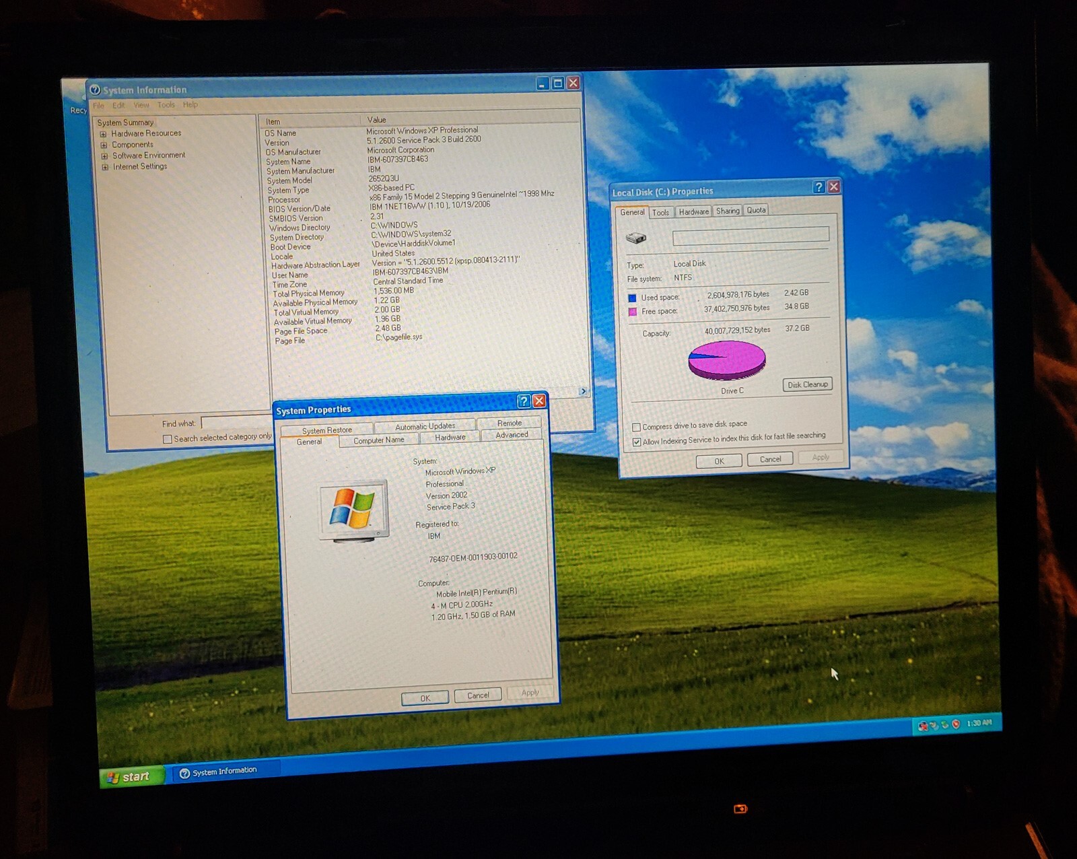Image resolution: width=1077 pixels, height=859 pixels.
Task: Switch to the Quota tab
Action: point(756,210)
